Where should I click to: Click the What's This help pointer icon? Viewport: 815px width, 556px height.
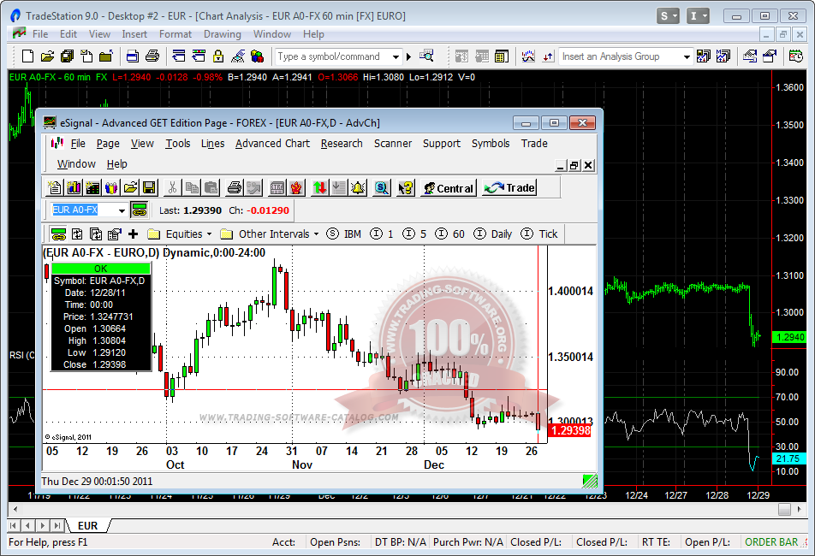(406, 187)
